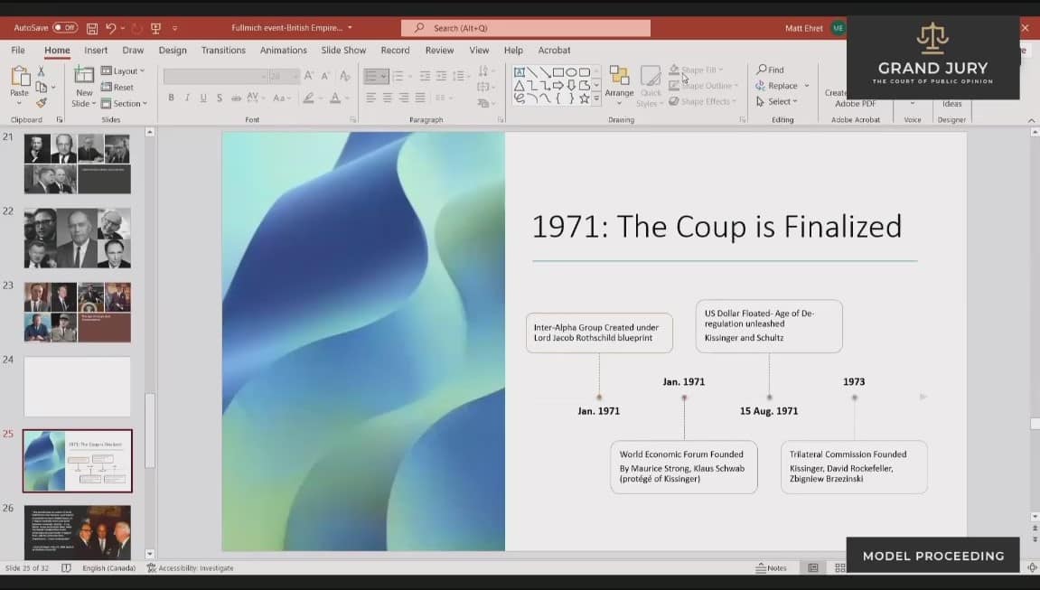The image size is (1040, 590).
Task: Switch to Normal view icon in status bar
Action: (813, 568)
